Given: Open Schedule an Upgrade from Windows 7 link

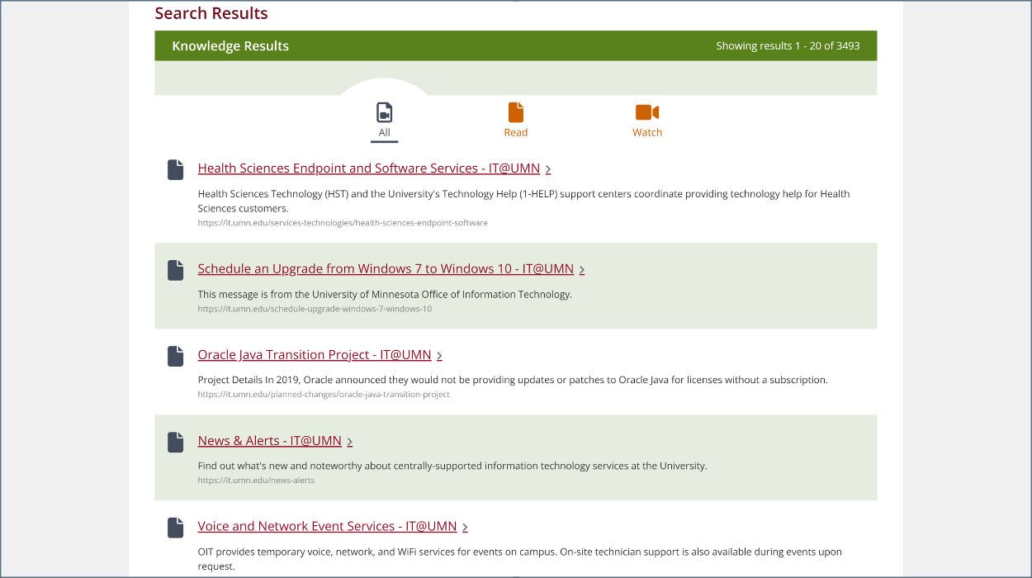Looking at the screenshot, I should (386, 269).
